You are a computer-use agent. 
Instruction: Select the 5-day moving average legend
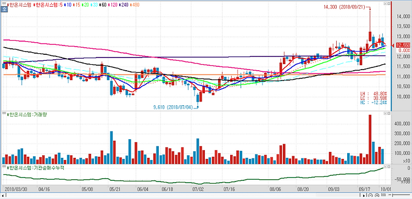[x=48, y=4]
